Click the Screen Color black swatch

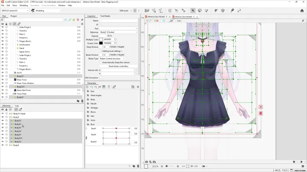pyautogui.click(x=101, y=43)
